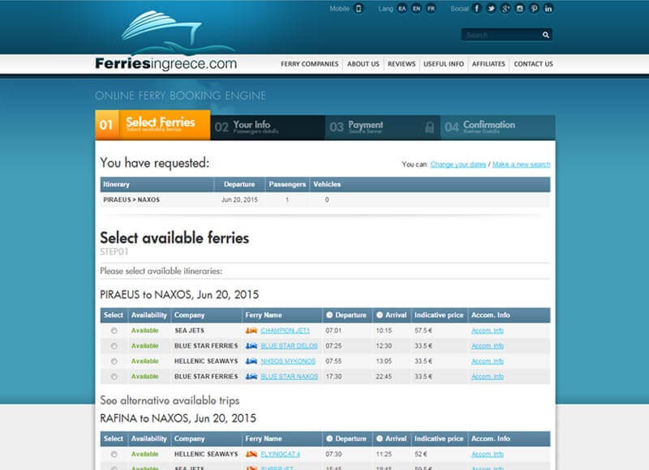The image size is (649, 470).
Task: Switch language to Greek (EA)
Action: click(x=402, y=8)
